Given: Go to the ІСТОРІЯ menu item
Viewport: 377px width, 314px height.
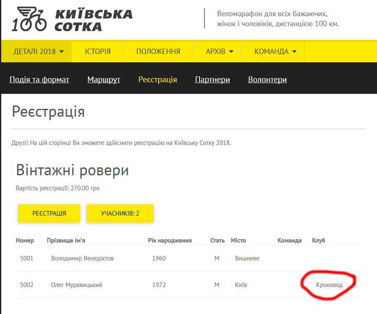Looking at the screenshot, I should (x=97, y=52).
